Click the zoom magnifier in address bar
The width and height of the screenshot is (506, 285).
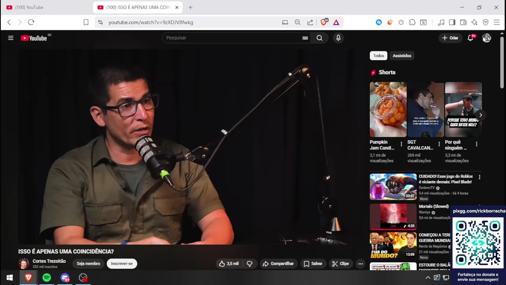point(298,22)
